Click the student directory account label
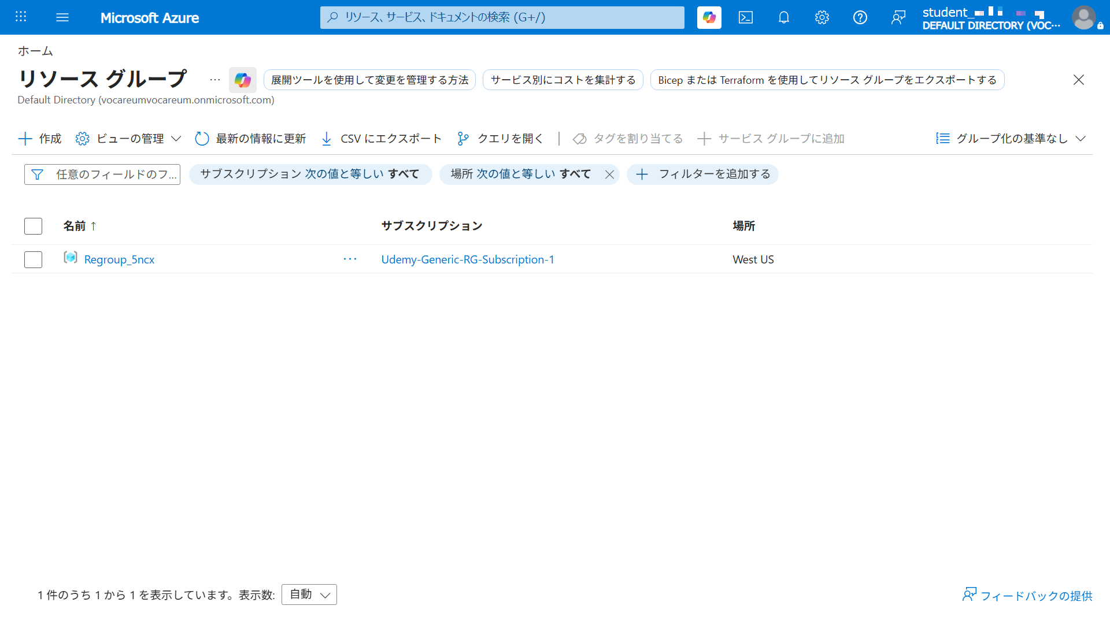The width and height of the screenshot is (1110, 624). (x=991, y=18)
